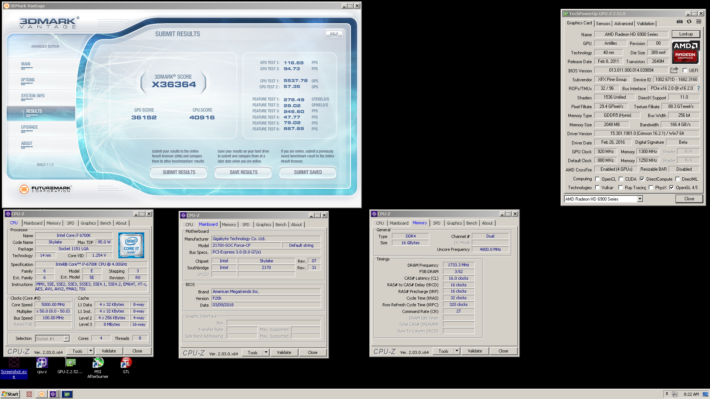Click GPU-Z screenshot camera icon

click(x=680, y=22)
